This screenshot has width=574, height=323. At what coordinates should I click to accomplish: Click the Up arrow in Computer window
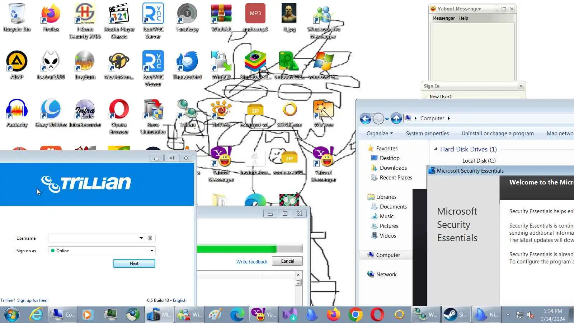396,118
